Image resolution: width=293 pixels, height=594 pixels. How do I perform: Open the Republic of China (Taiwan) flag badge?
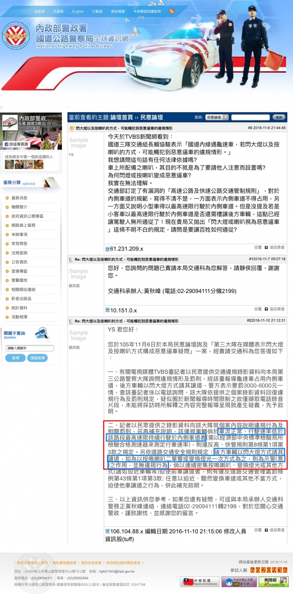click(200, 581)
